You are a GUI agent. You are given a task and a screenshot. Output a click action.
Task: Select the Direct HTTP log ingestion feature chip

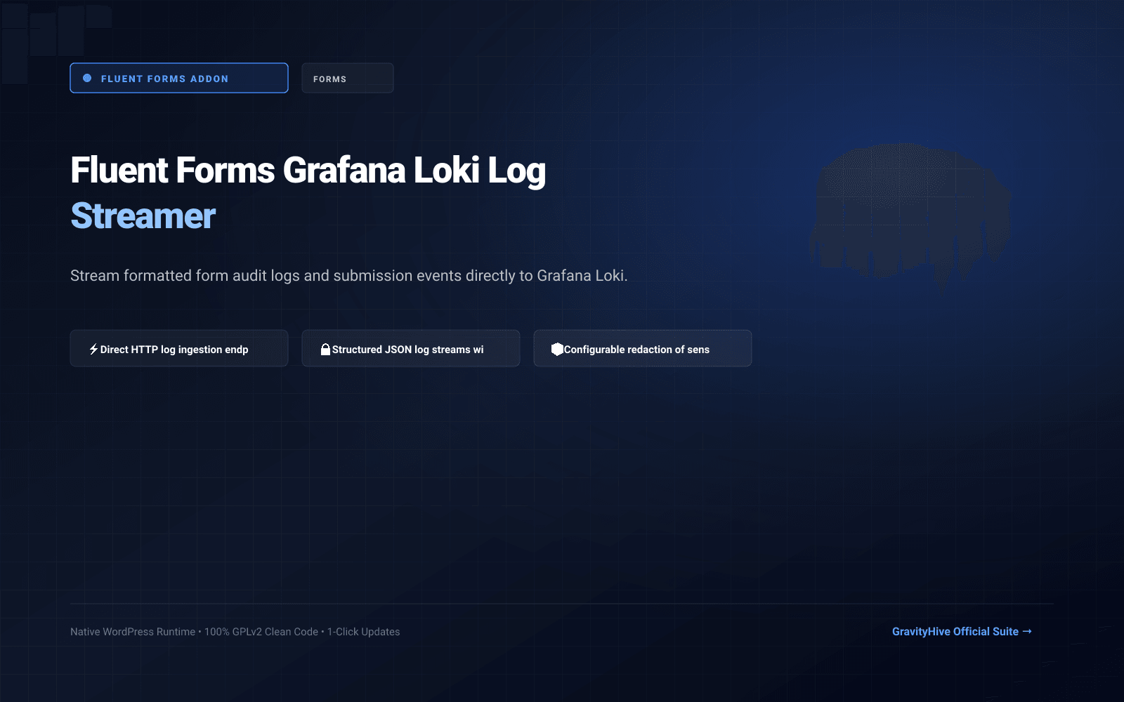click(179, 348)
